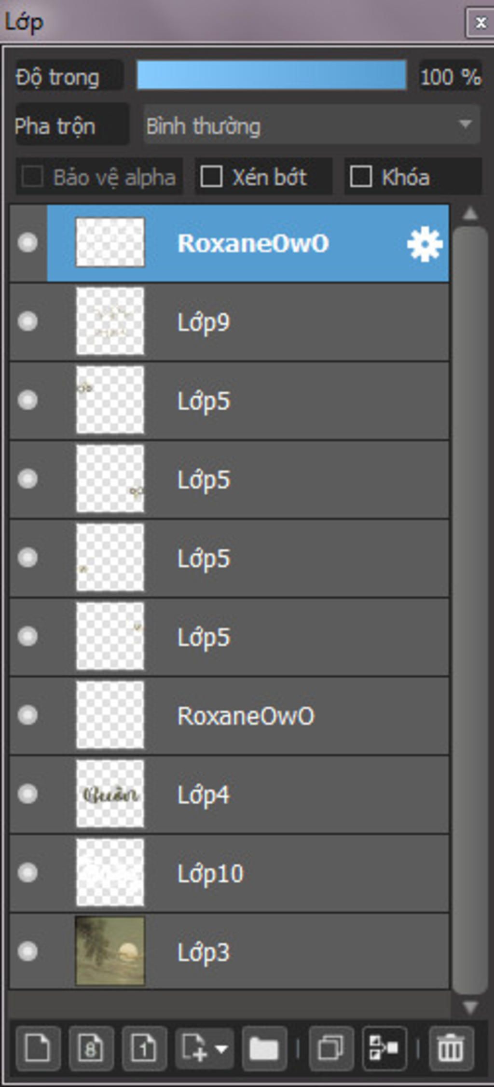Image resolution: width=494 pixels, height=1087 pixels.
Task: Add a new 8-bit layer
Action: pyautogui.click(x=91, y=1048)
